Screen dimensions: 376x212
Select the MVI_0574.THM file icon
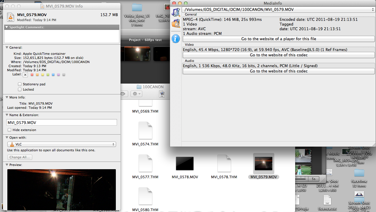146,131
